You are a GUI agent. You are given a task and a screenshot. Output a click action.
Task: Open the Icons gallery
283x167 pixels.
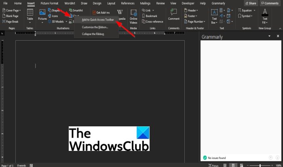pyautogui.click(x=53, y=16)
